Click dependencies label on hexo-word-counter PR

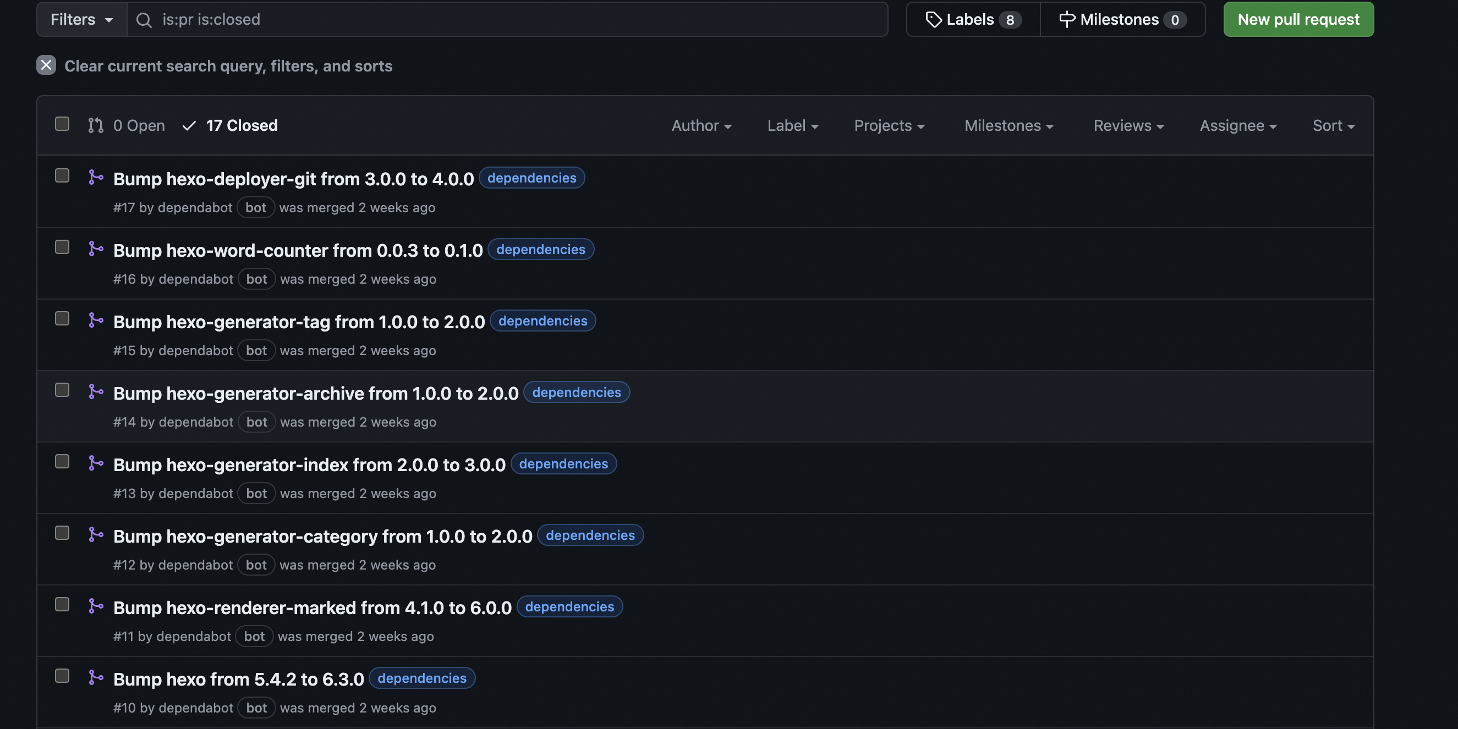coord(540,249)
